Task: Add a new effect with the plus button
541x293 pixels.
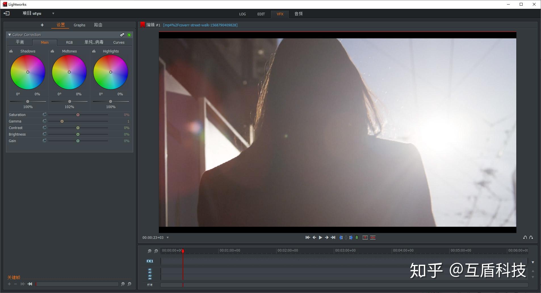Action: [42, 25]
